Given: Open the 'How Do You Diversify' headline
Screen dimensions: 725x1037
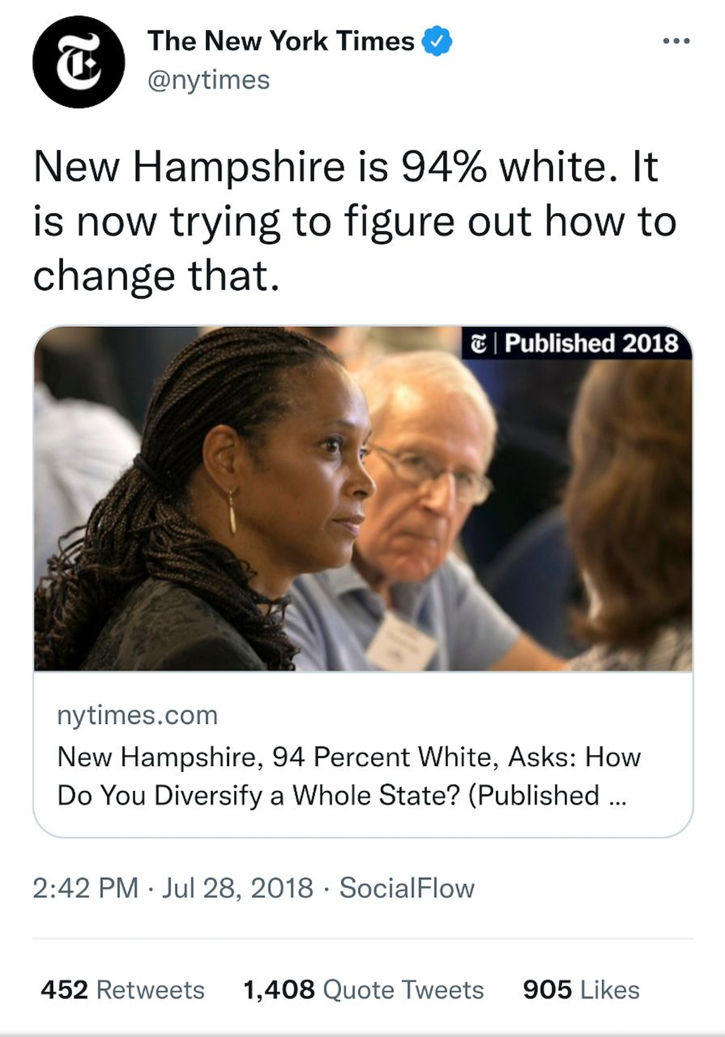Looking at the screenshot, I should point(349,776).
